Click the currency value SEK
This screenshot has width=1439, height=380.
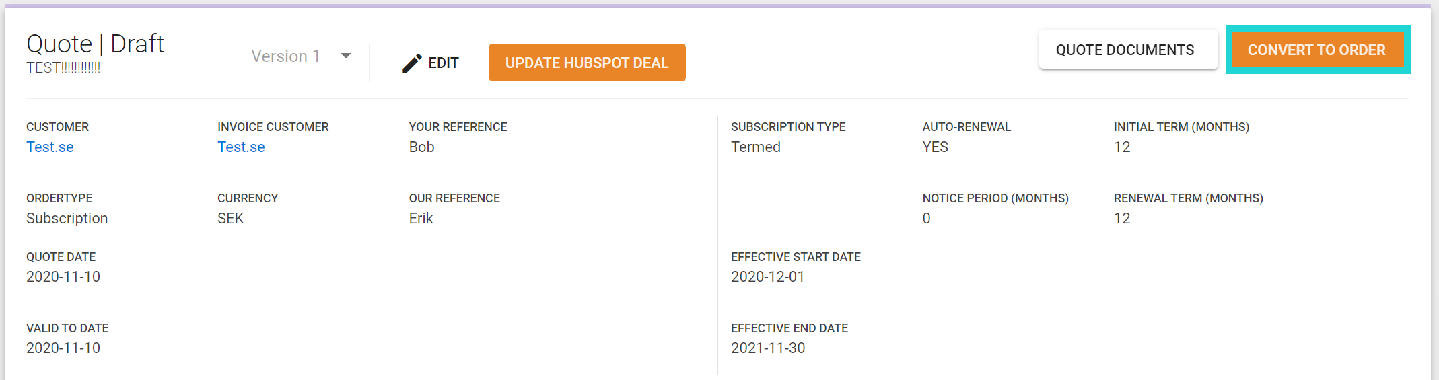pos(230,218)
